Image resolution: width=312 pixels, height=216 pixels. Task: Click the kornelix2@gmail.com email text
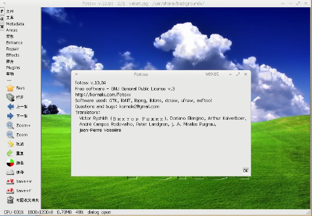139,107
